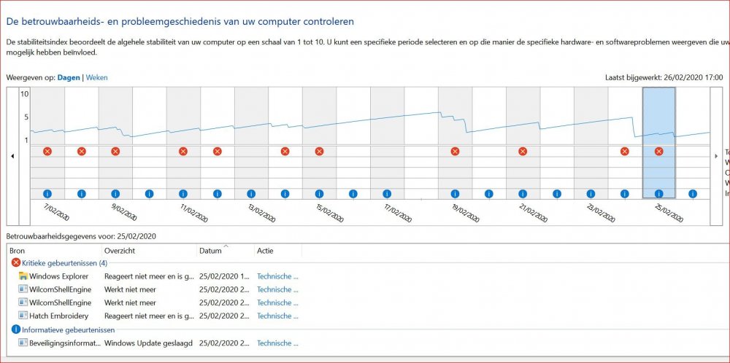Select the critical event marker on 11/02/2020

pos(183,151)
